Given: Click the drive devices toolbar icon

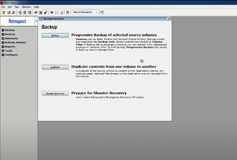Looking at the screenshot, I should [35, 12].
